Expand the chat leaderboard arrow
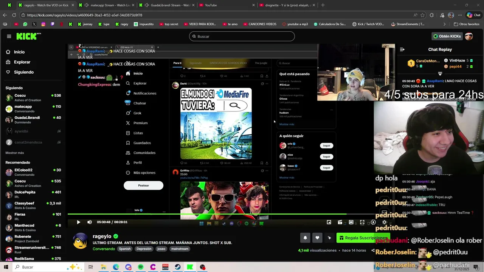Image resolution: width=484 pixels, height=272 pixels. (x=440, y=74)
